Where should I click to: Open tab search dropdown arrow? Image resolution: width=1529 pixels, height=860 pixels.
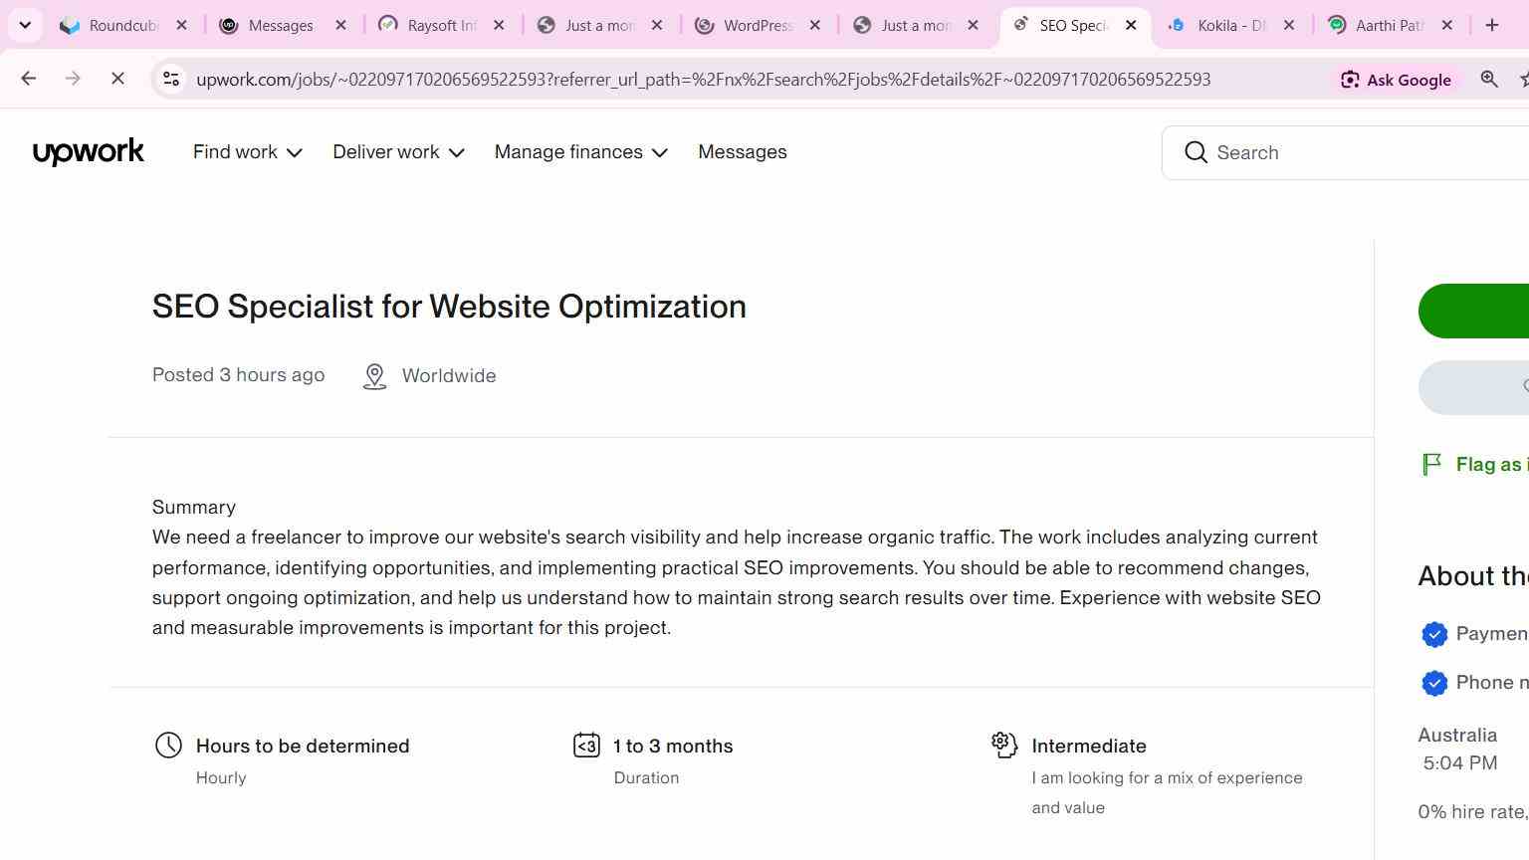[x=25, y=25]
